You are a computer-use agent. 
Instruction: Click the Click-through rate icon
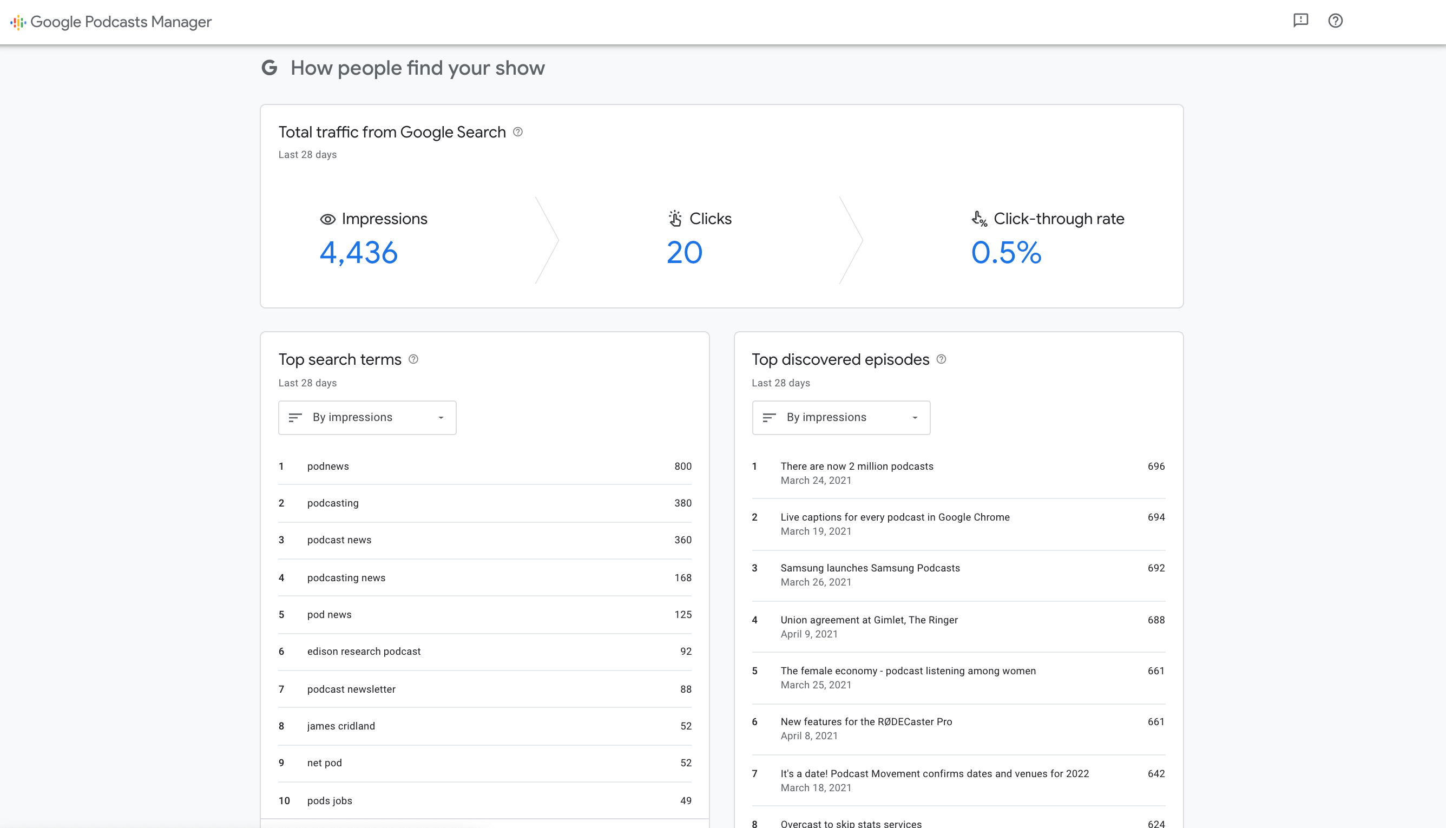(978, 220)
